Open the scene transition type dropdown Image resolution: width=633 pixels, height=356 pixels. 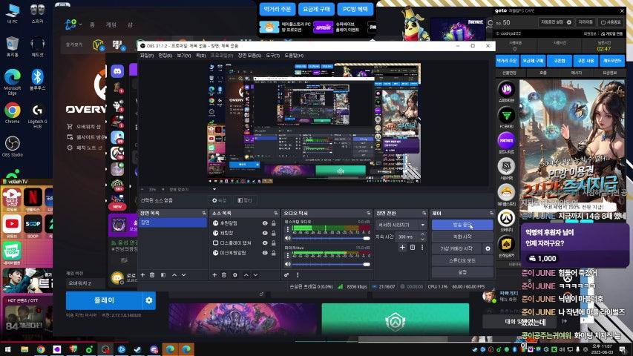[x=401, y=225]
